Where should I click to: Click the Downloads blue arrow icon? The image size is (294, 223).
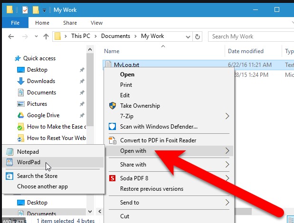[x=20, y=81]
